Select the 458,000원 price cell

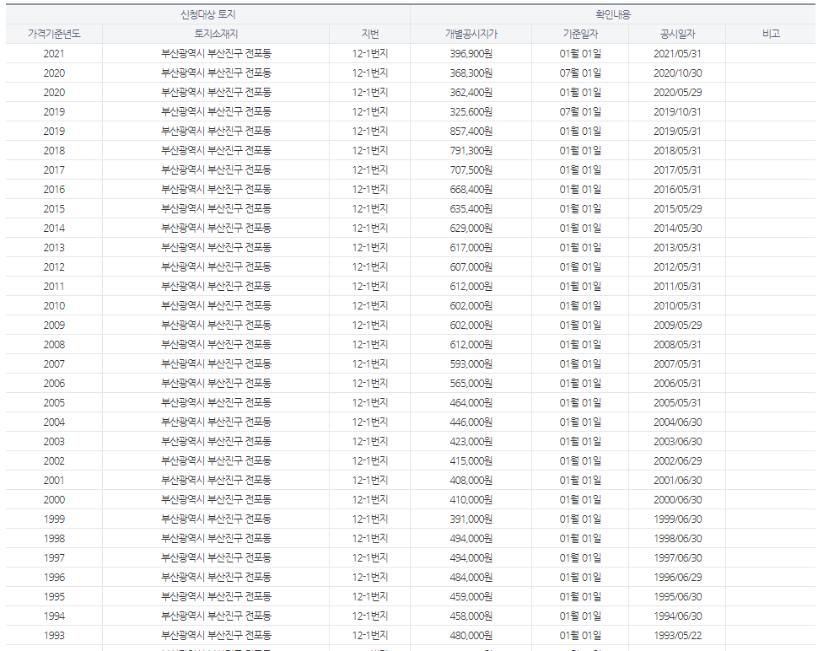[471, 616]
